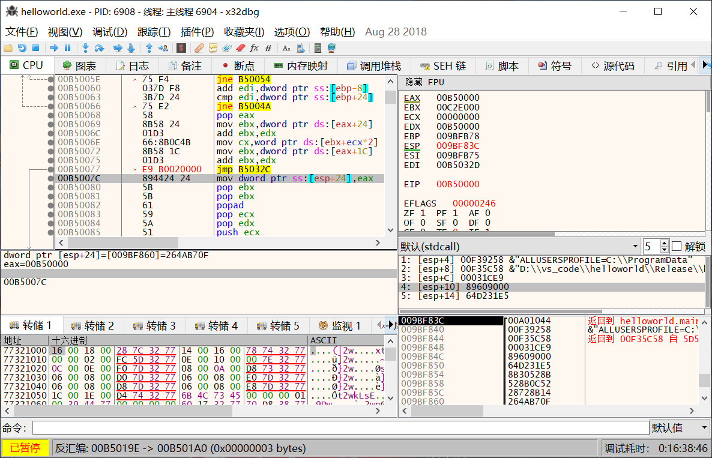Open the 插件(P) menu
This screenshot has height=458, width=712.
point(197,32)
